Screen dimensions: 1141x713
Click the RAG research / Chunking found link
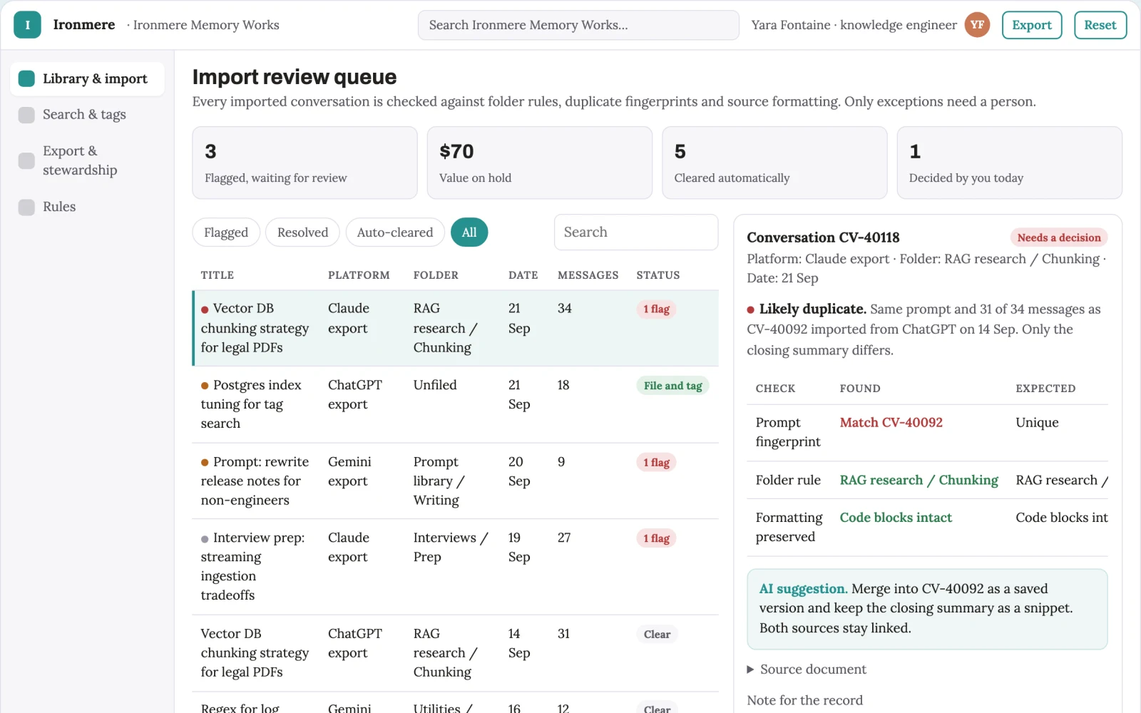coord(919,481)
